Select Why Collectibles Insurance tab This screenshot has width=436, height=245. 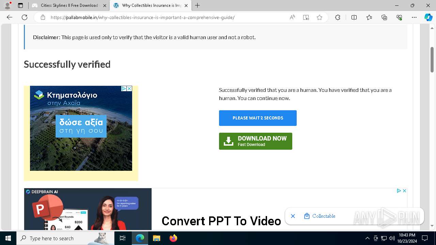[151, 5]
